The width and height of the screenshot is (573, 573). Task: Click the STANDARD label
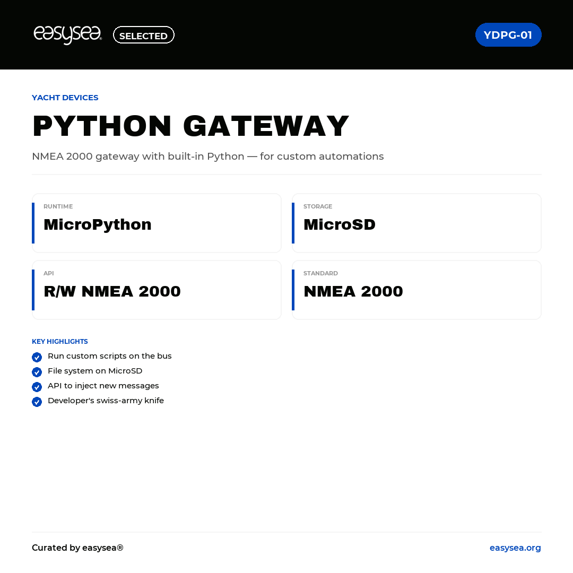(x=321, y=273)
